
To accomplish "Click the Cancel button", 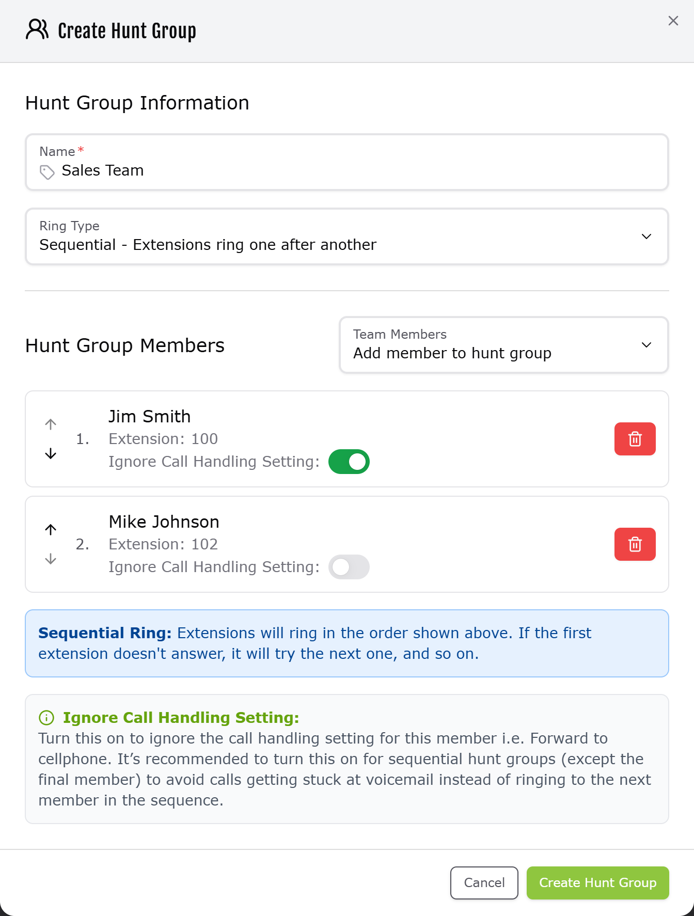I will click(x=483, y=883).
